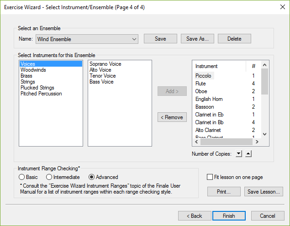This screenshot has width=290, height=226.
Task: Select the Basic range checking option
Action: 21,177
